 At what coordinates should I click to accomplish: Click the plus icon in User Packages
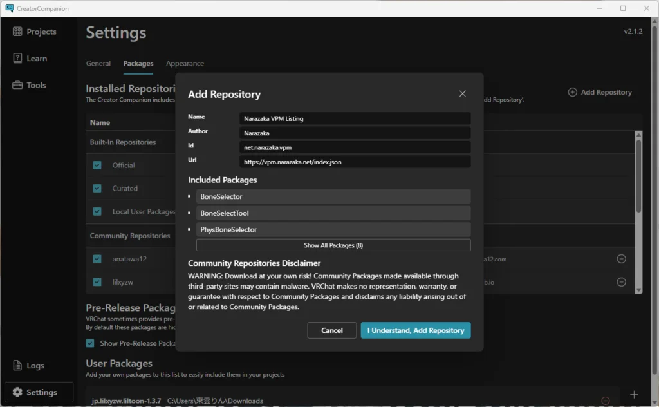click(x=634, y=394)
